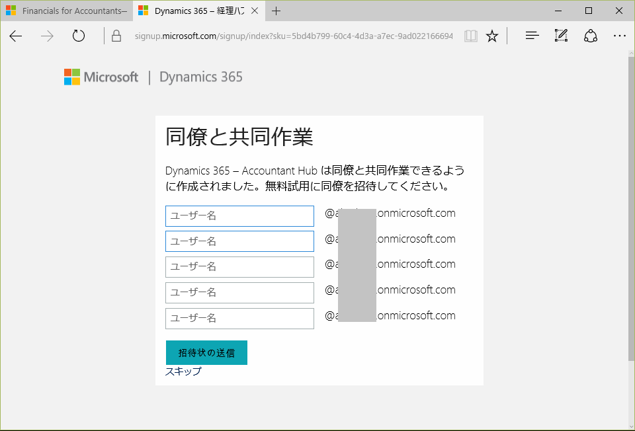
Task: Focus the fifth ユーザー名 input field
Action: coord(239,319)
